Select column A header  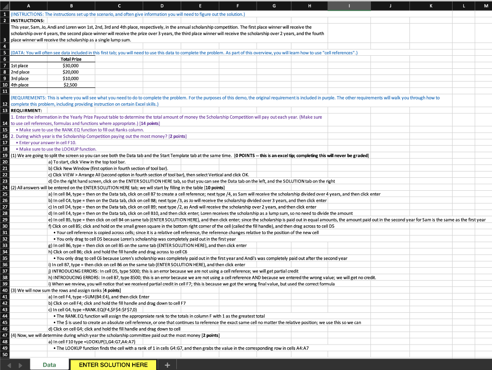pyautogui.click(x=28, y=6)
